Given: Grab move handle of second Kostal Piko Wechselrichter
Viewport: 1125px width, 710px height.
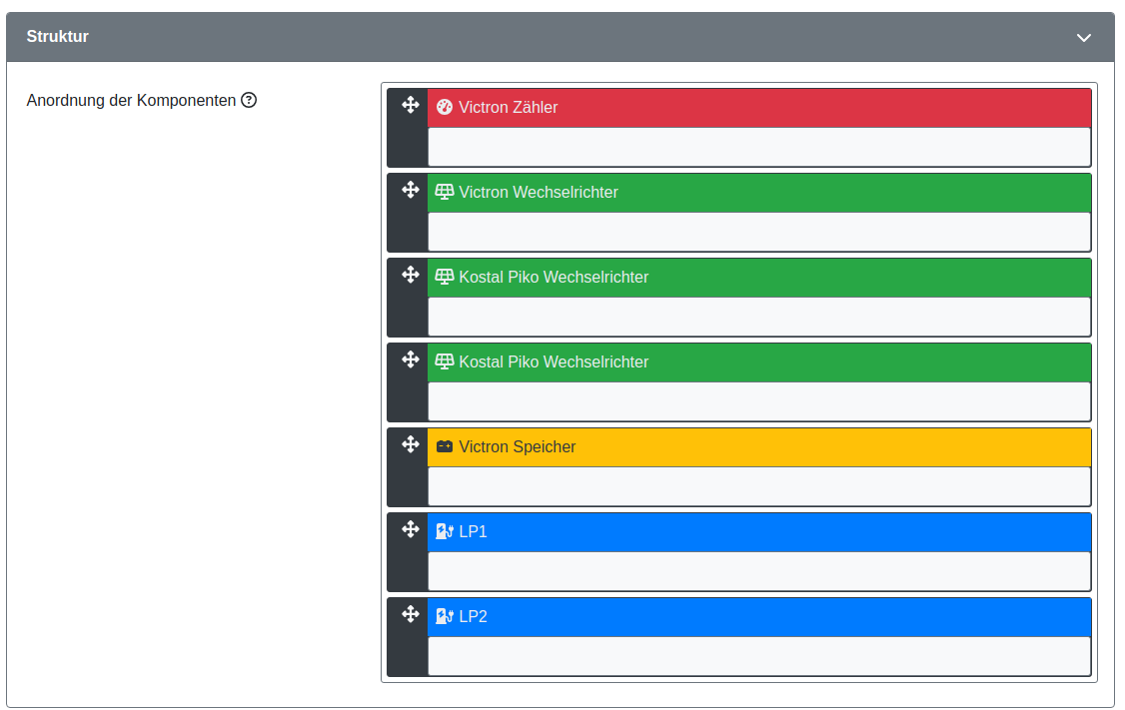Looking at the screenshot, I should coord(411,359).
